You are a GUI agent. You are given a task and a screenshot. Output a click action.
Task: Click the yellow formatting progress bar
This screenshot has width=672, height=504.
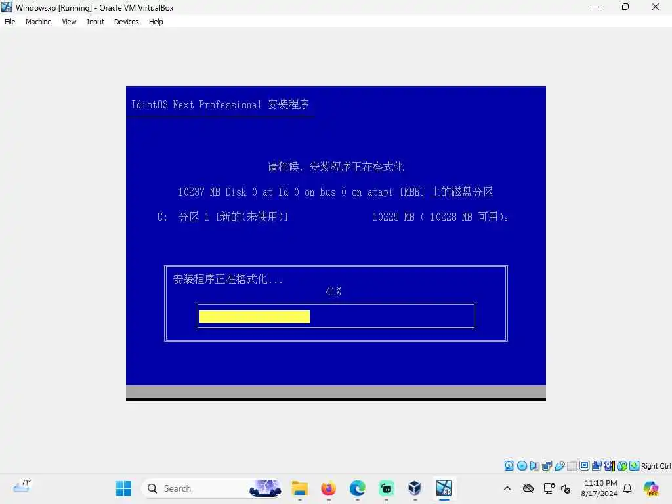pyautogui.click(x=255, y=317)
